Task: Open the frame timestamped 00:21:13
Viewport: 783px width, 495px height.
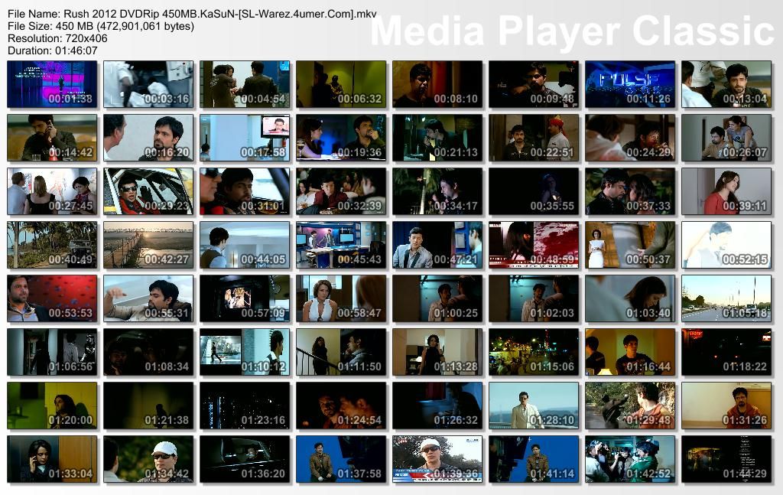Action: (x=437, y=138)
